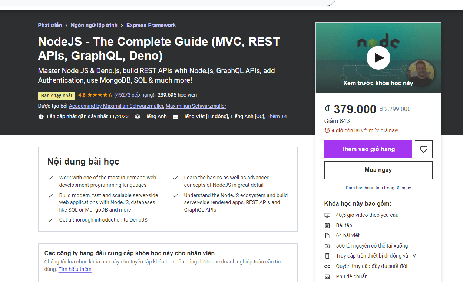463x282 pixels.
Task: Open 'Express Framework' breadcrumb link
Action: pos(151,25)
